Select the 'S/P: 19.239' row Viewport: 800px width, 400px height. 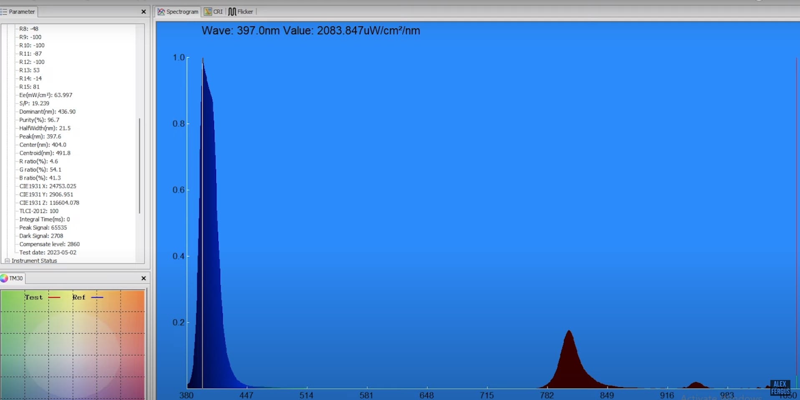click(x=34, y=103)
